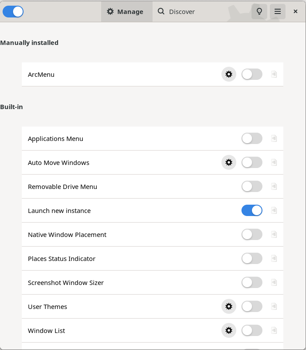
Task: Enable Native Window Placement switch
Action: click(252, 234)
